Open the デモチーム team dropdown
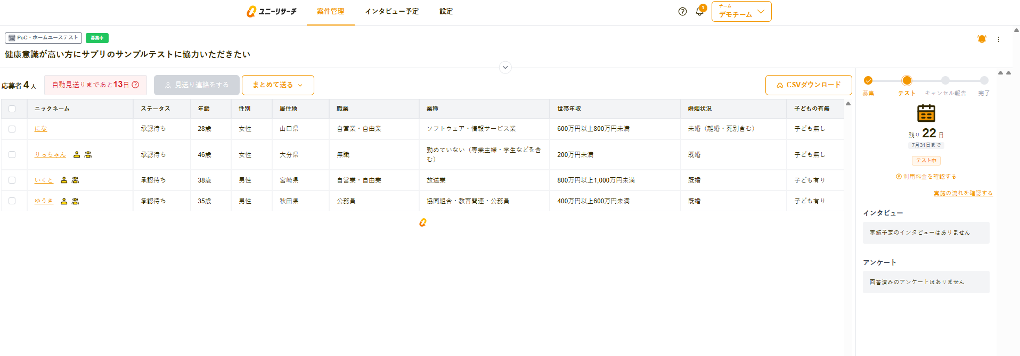The width and height of the screenshot is (1020, 356). tap(741, 12)
